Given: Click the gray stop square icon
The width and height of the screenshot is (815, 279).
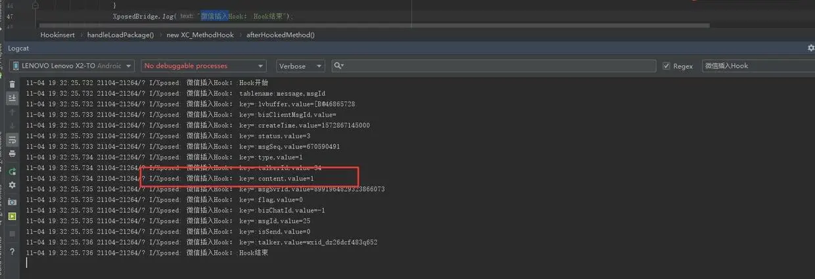Looking at the screenshot, I should (12, 233).
